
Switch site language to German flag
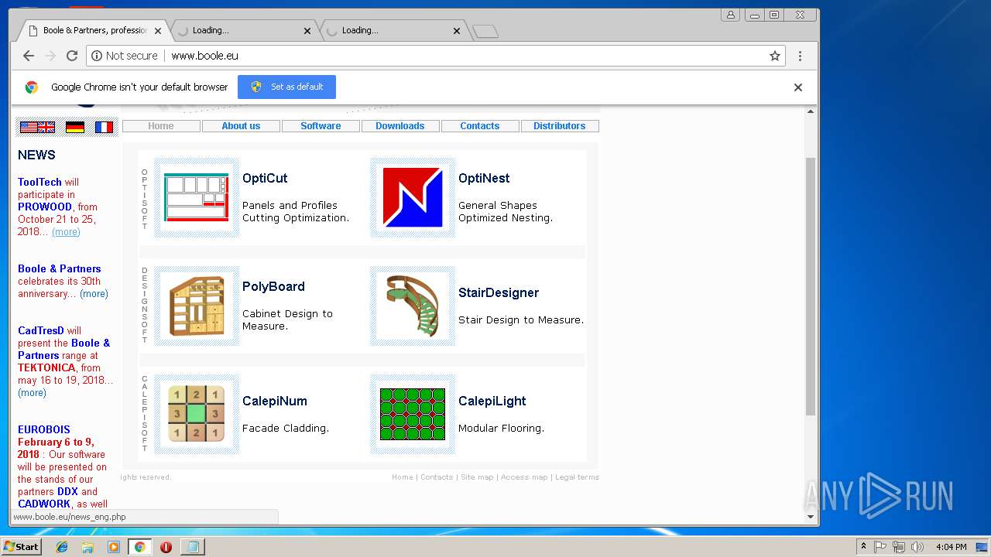(x=75, y=127)
